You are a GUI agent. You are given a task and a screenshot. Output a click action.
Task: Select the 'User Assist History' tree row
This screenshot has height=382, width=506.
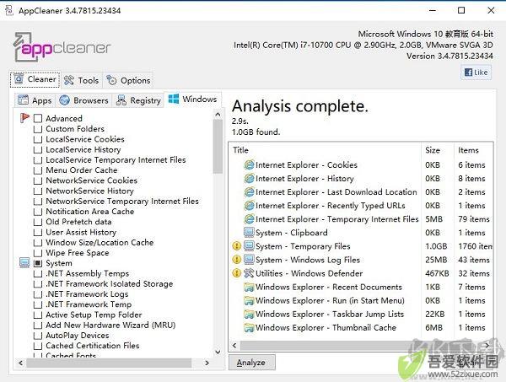[81, 232]
